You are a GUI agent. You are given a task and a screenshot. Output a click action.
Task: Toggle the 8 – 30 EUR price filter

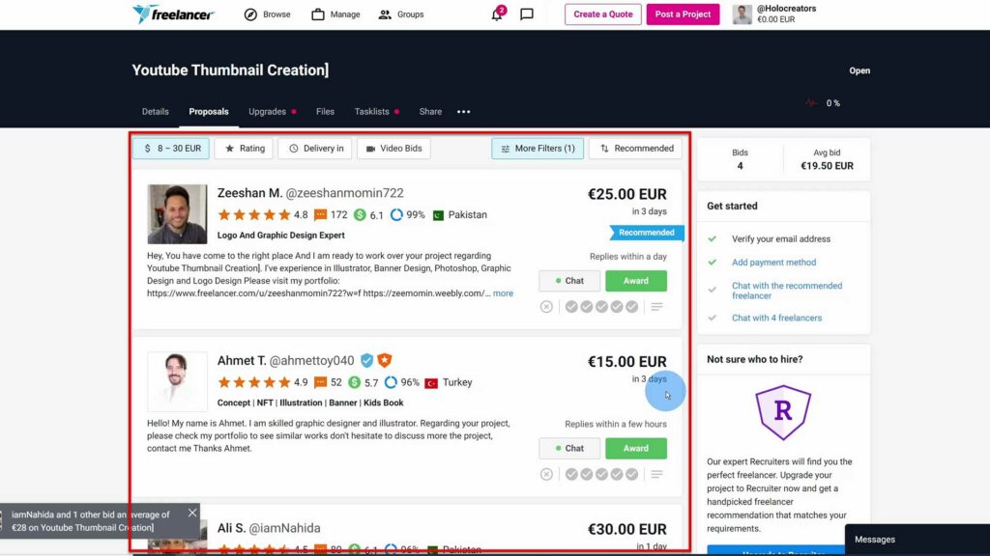pos(171,148)
